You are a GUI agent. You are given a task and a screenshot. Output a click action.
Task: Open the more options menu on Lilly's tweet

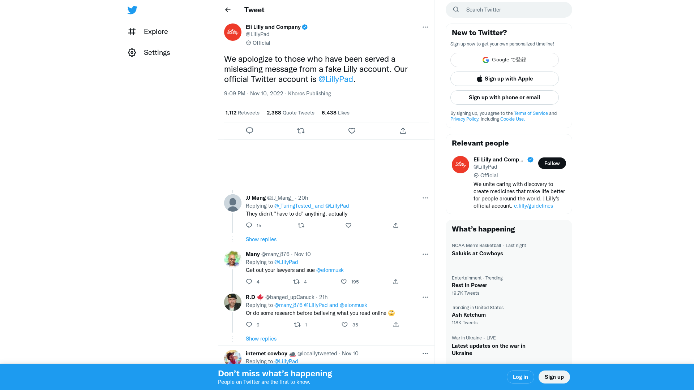tap(425, 27)
